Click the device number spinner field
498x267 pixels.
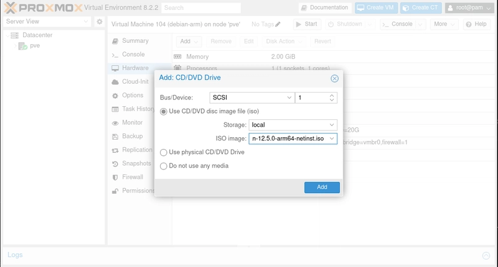[311, 97]
